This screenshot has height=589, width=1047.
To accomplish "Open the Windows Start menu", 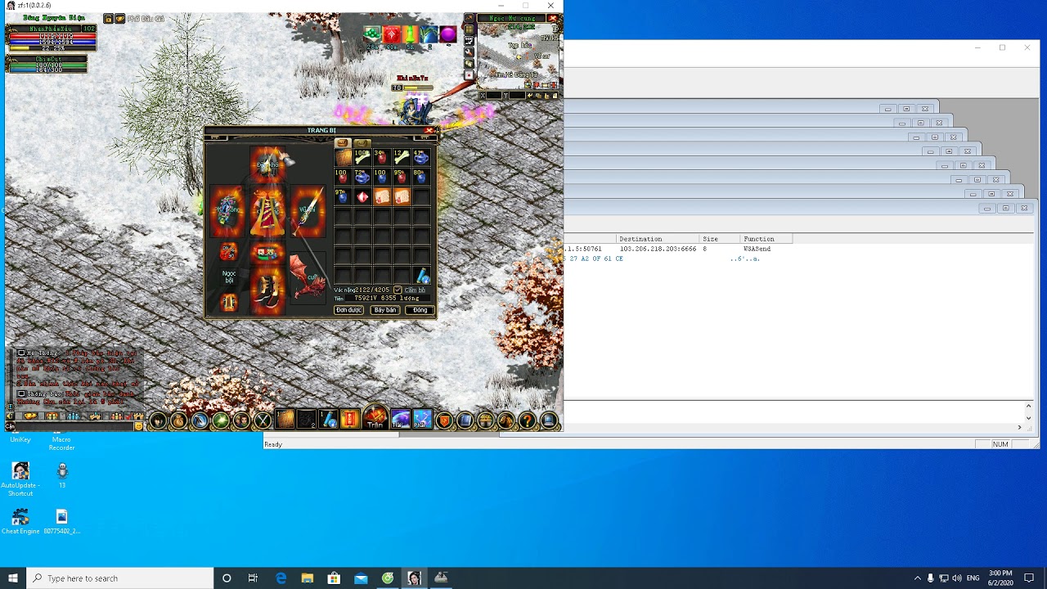I will point(13,578).
